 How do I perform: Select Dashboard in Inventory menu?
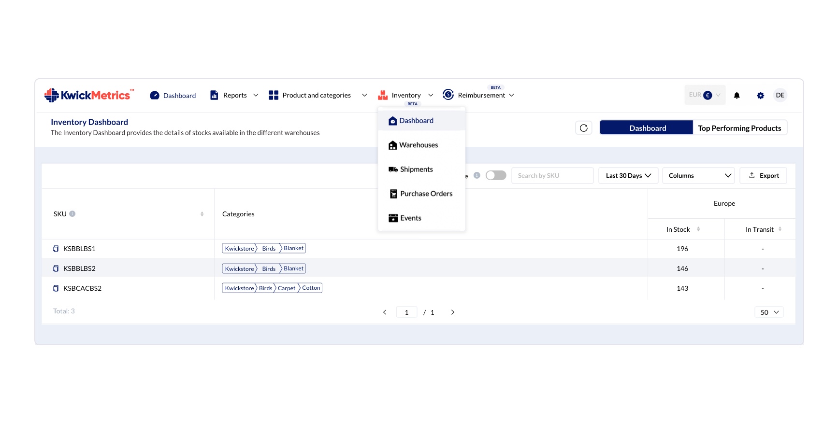(x=421, y=121)
